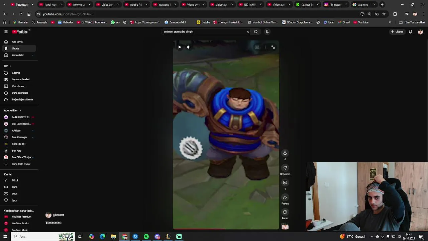Open Chrome extensions puzzle icon
This screenshot has height=241, width=428.
tap(395, 14)
